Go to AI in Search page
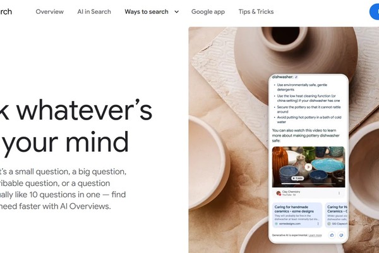This screenshot has height=253, width=379. pyautogui.click(x=94, y=11)
